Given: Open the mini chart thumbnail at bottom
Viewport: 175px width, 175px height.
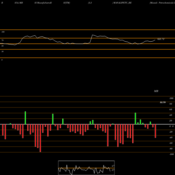Looking at the screenshot, I should 86,168.
